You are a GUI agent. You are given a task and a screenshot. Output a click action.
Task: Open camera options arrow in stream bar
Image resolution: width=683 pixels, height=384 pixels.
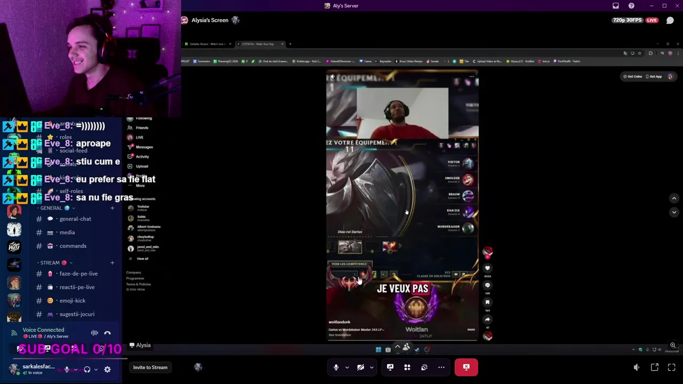coord(371,367)
